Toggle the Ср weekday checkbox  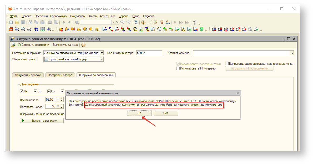pyautogui.click(x=49, y=91)
